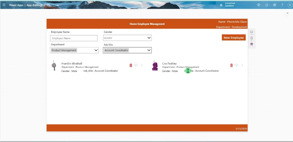This screenshot has width=293, height=142.
Task: Click the Environment Sandbox selector
Action: 230,5
